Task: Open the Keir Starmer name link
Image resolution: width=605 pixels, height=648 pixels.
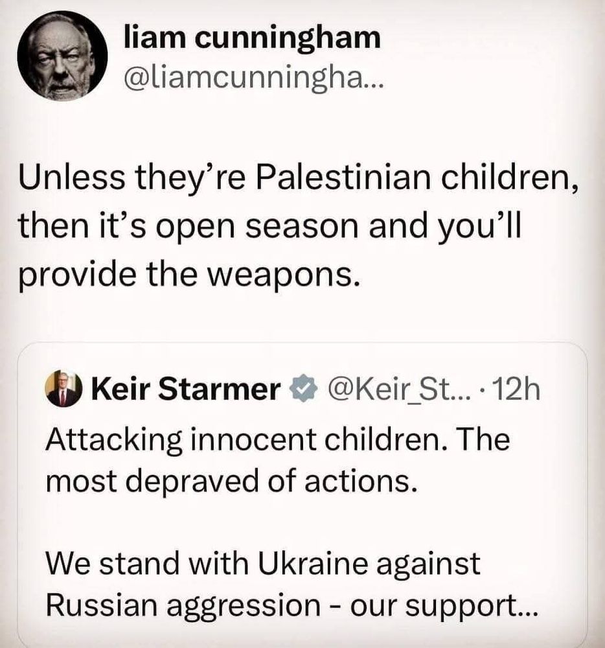Action: coord(186,389)
